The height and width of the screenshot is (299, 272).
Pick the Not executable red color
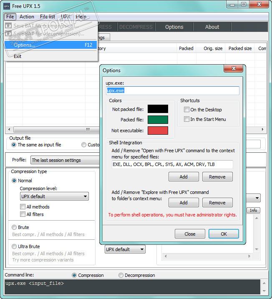pos(158,131)
